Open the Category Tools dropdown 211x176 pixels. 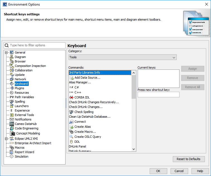click(x=122, y=57)
